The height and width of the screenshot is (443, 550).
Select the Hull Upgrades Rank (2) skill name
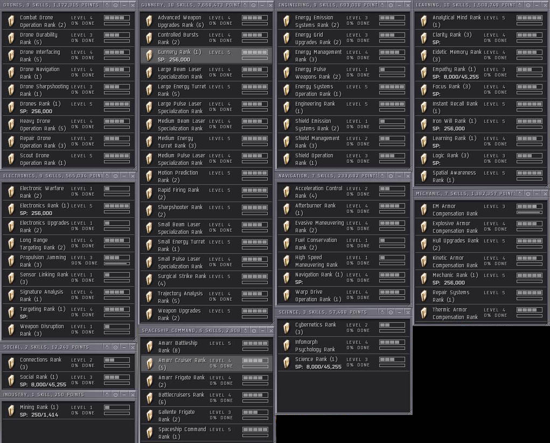click(455, 244)
